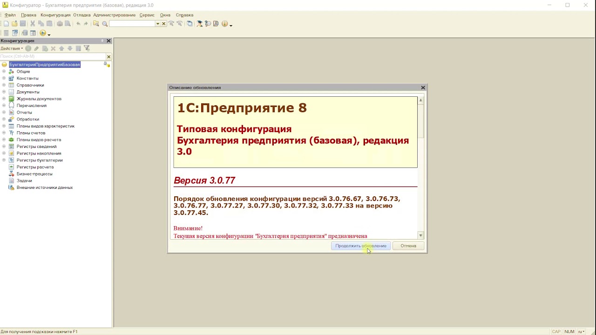The width and height of the screenshot is (596, 335).
Task: Click the Delete X icon in panel toolbar
Action: click(53, 48)
